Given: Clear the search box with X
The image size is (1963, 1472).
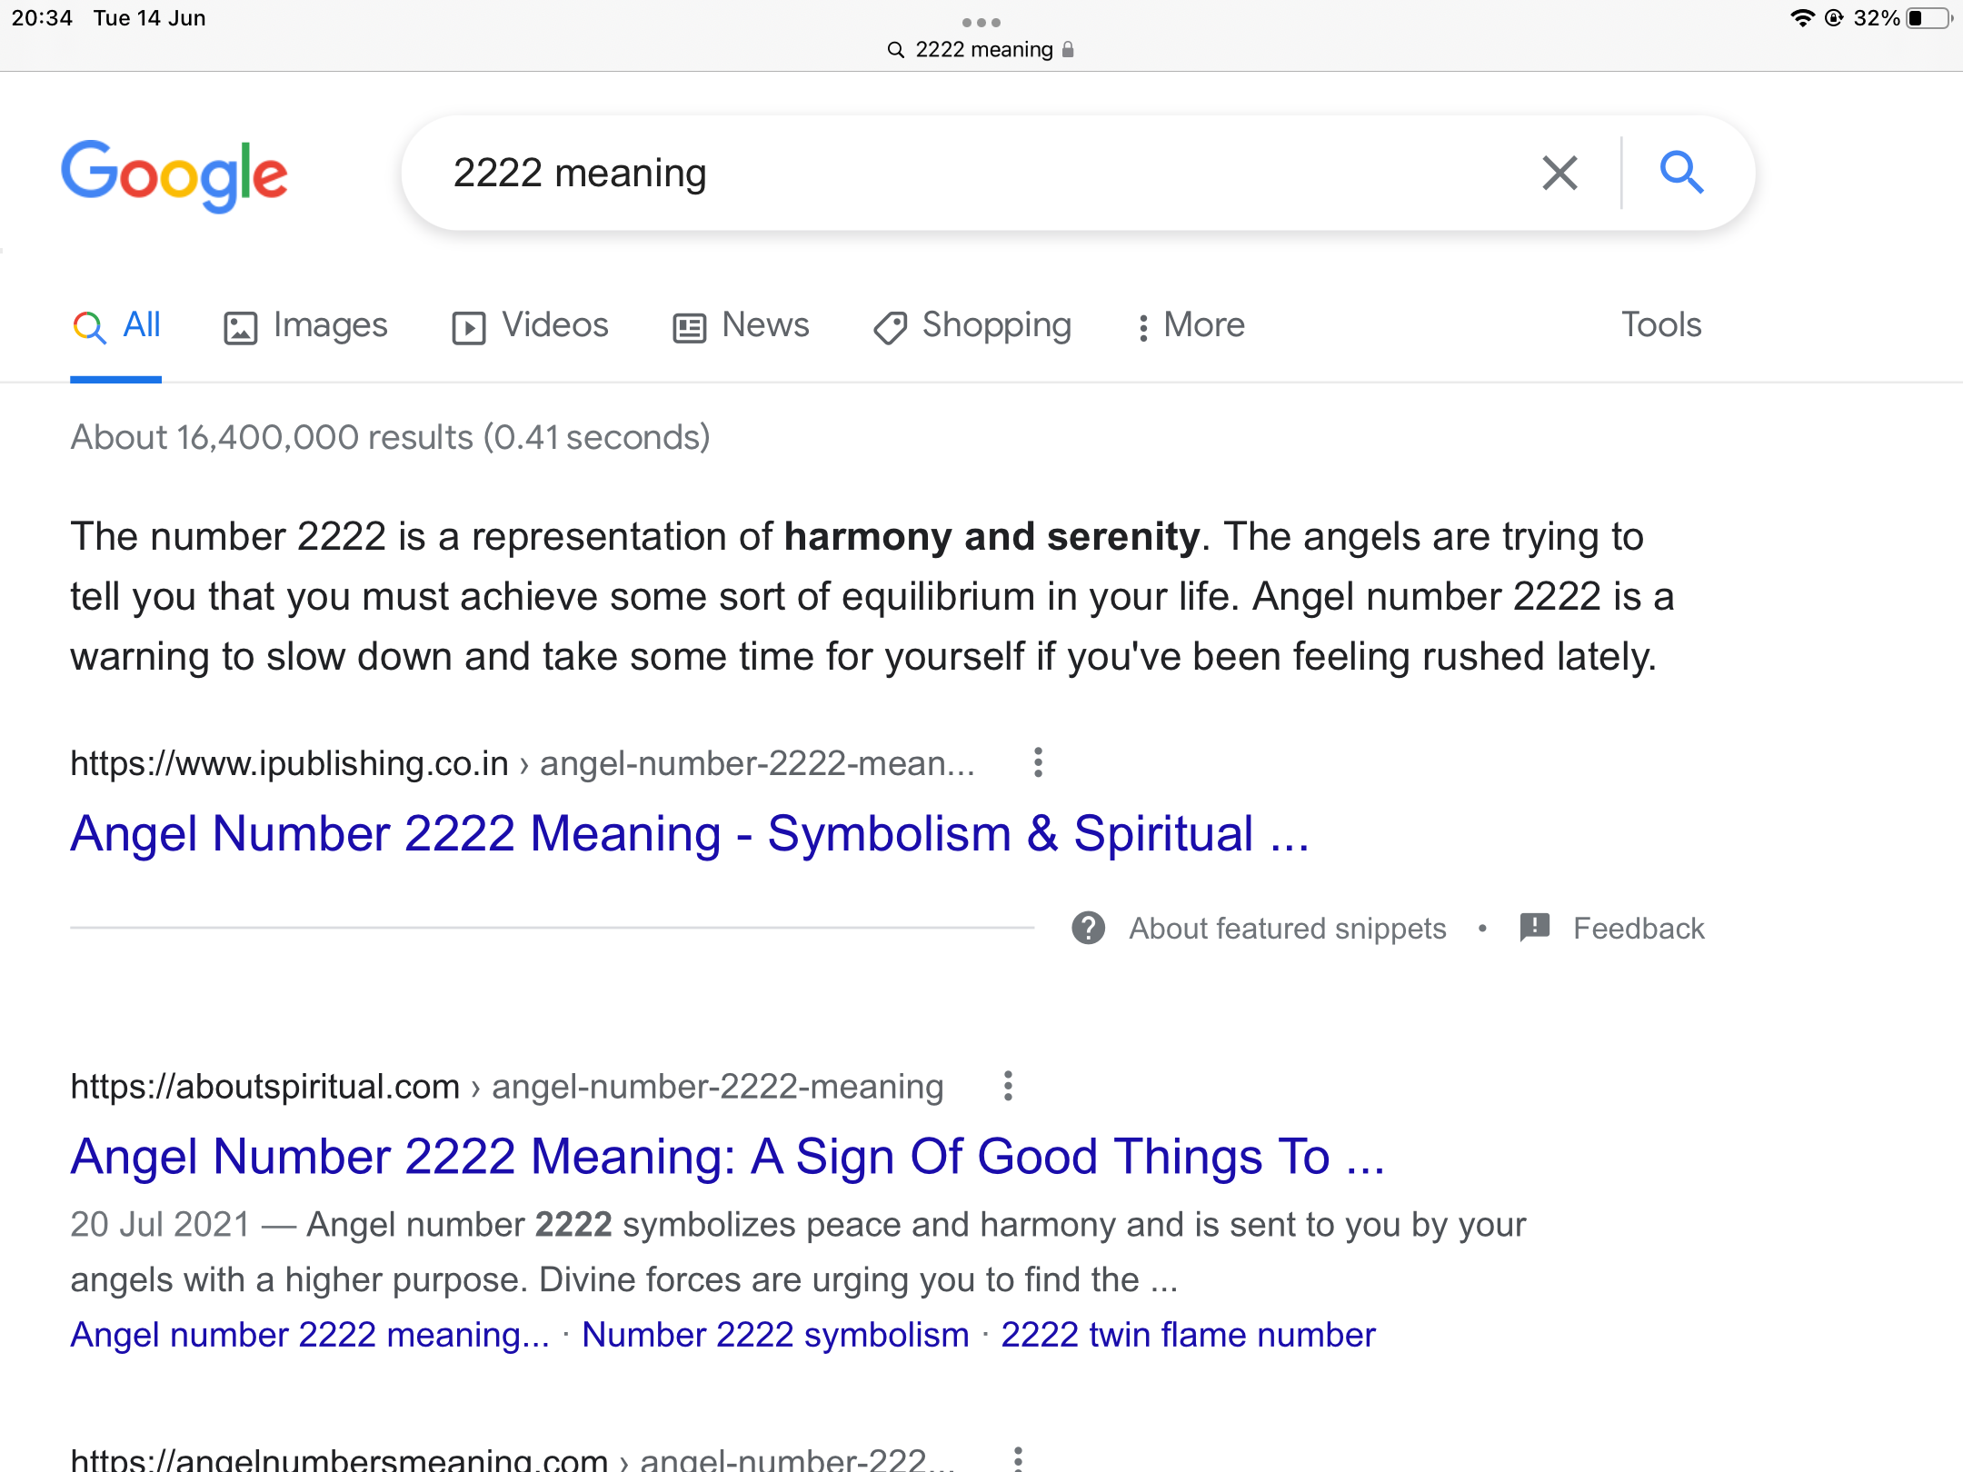Looking at the screenshot, I should tap(1559, 173).
